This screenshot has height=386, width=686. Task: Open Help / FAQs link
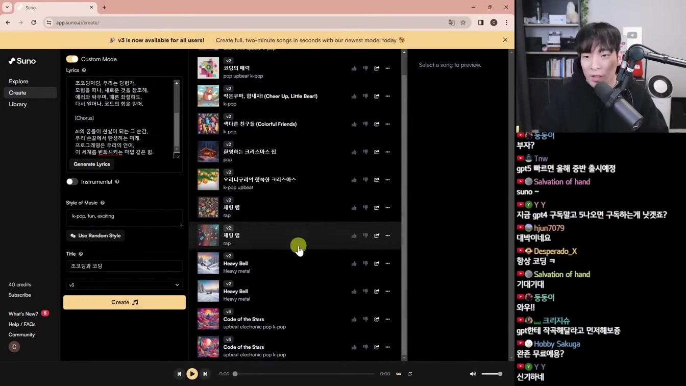(x=22, y=324)
